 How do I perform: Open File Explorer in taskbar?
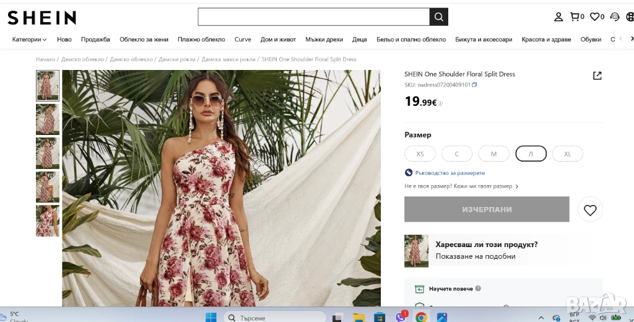coord(358,318)
